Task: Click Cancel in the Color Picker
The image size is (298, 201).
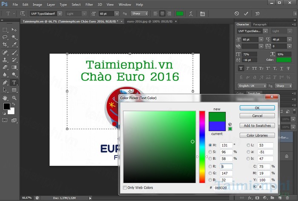Action: coord(257,116)
